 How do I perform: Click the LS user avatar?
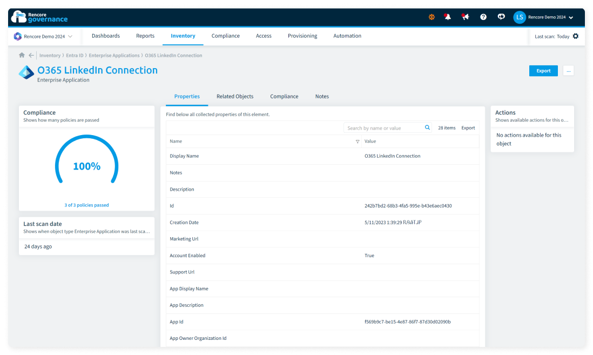520,17
